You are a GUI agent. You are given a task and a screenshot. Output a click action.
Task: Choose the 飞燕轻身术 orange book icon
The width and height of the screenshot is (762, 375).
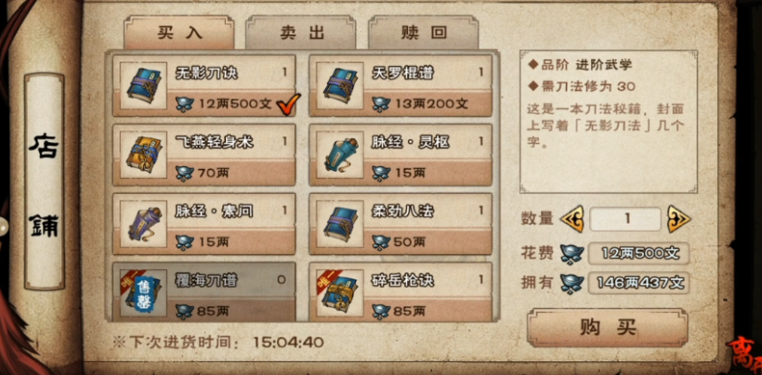140,154
